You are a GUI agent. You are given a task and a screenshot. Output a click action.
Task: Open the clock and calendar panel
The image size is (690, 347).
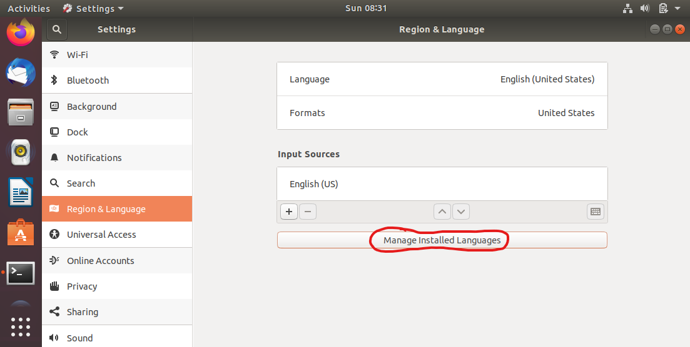point(366,9)
